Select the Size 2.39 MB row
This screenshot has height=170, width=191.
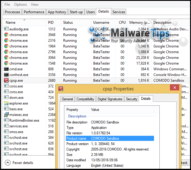pos(110,155)
